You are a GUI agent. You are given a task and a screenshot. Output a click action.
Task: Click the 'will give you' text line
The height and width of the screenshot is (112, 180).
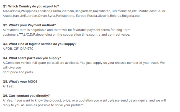pyautogui.click(x=12, y=68)
